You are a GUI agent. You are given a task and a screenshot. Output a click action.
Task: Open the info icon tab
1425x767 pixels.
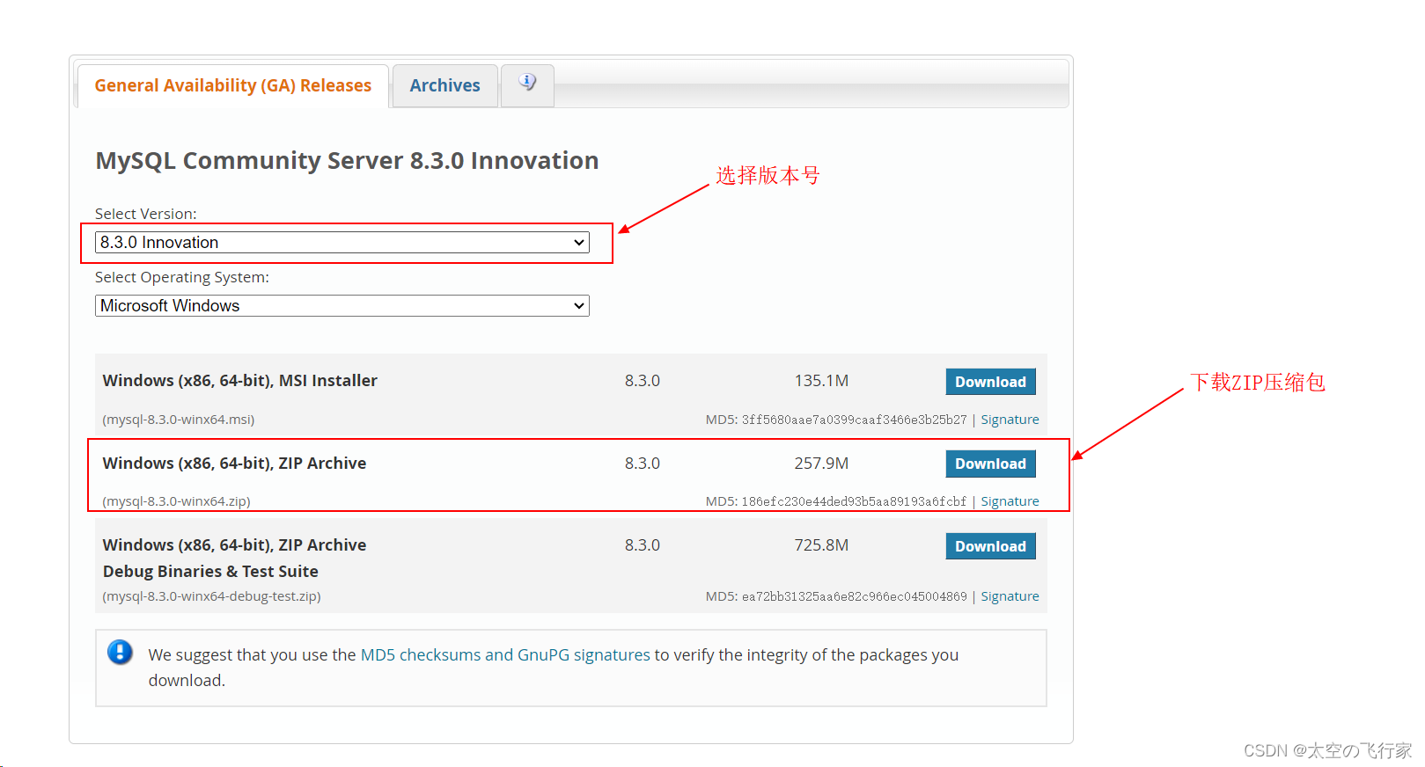[527, 85]
